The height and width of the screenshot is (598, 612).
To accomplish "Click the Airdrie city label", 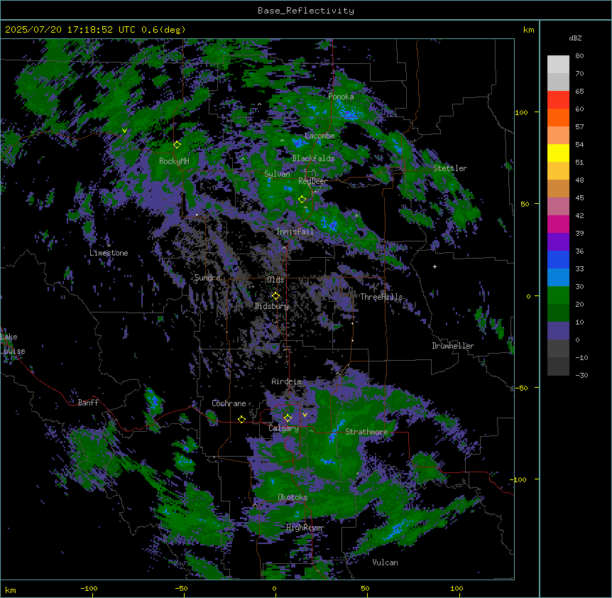I will coord(286,381).
